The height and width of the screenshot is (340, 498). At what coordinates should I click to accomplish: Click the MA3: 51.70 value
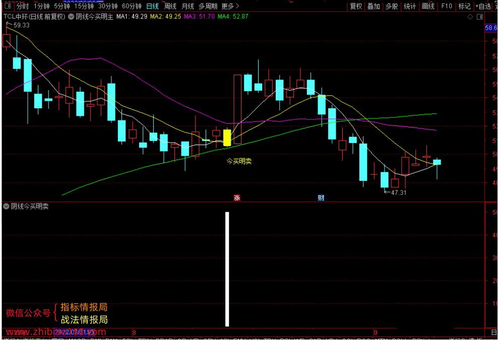click(200, 17)
